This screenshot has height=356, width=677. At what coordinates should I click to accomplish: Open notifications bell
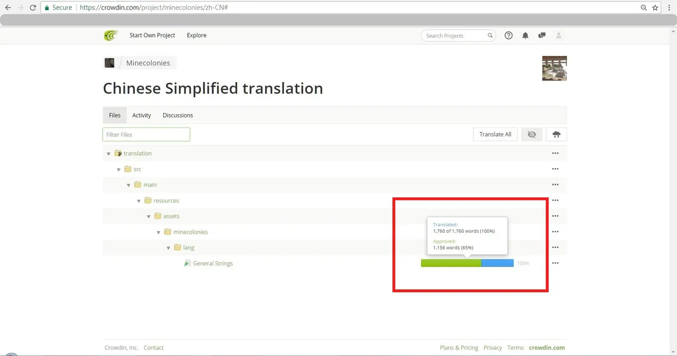pyautogui.click(x=525, y=35)
